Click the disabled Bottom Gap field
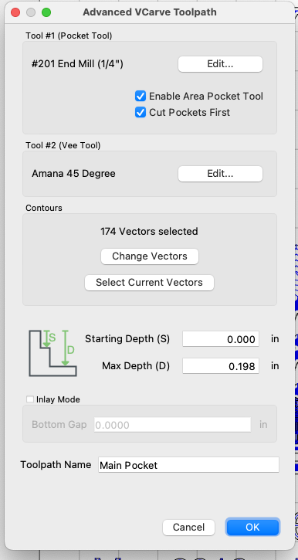 pos(172,425)
